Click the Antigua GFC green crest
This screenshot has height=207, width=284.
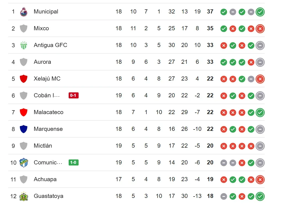pos(24,45)
